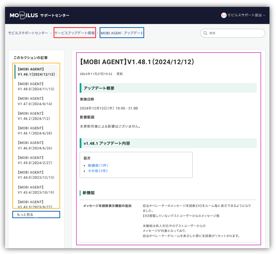Open sidebar article V1.43.3 (2023/9/27)
Image resolution: width=276 pixels, height=254 pixels.
click(x=35, y=204)
